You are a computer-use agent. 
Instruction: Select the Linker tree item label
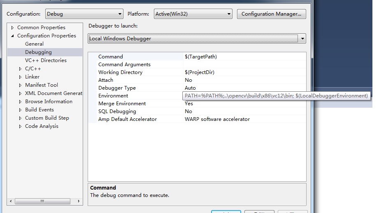click(32, 77)
